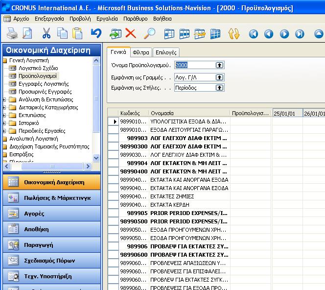This screenshot has height=290, width=325.
Task: Open the Οικονομική Διαχείριση module button
Action: (51, 182)
